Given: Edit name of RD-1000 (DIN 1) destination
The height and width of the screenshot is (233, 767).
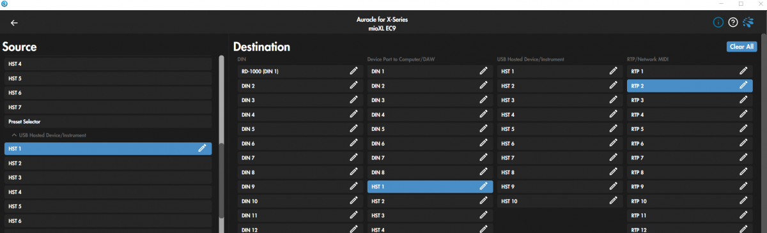Looking at the screenshot, I should 353,71.
